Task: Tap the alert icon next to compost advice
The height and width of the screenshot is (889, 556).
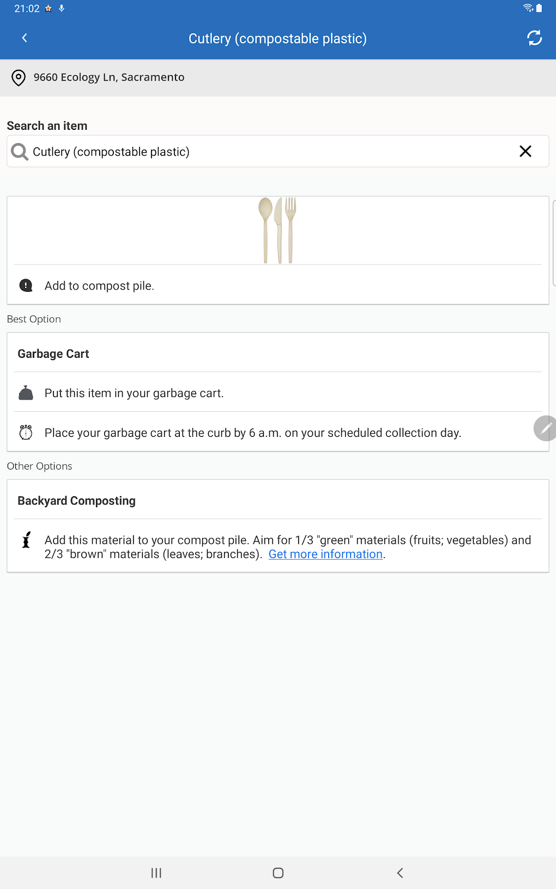Action: coord(26,285)
